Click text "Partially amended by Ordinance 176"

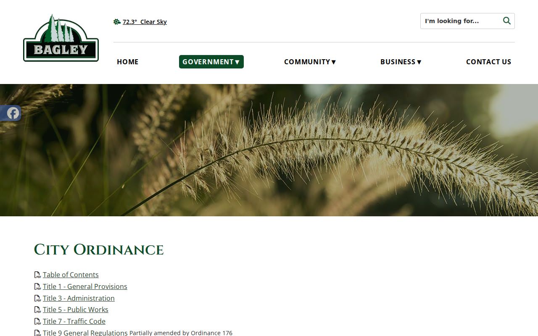pyautogui.click(x=181, y=333)
